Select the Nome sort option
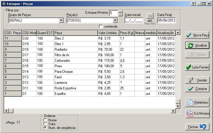 [45, 120]
